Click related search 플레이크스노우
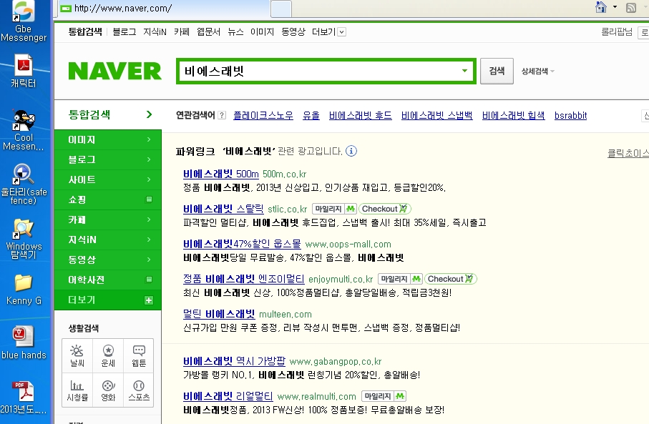Viewport: 649px width, 424px height. click(x=263, y=115)
